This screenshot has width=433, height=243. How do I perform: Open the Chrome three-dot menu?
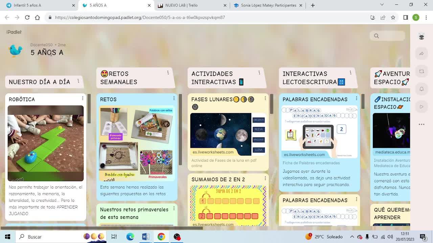point(426,18)
